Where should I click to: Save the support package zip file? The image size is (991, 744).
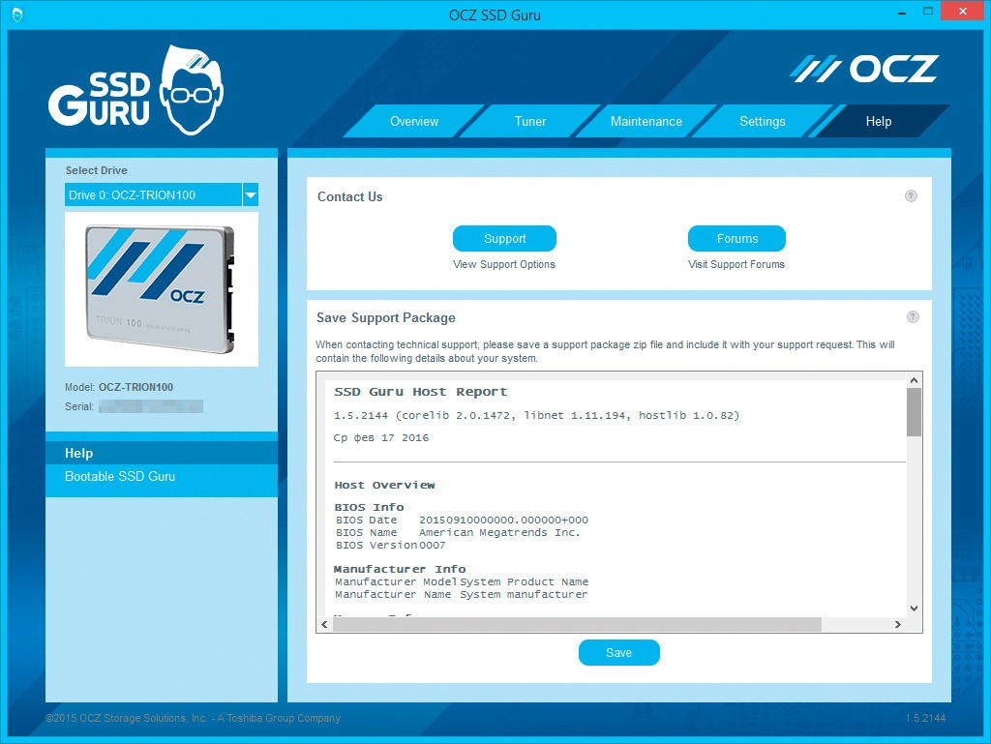(x=618, y=652)
